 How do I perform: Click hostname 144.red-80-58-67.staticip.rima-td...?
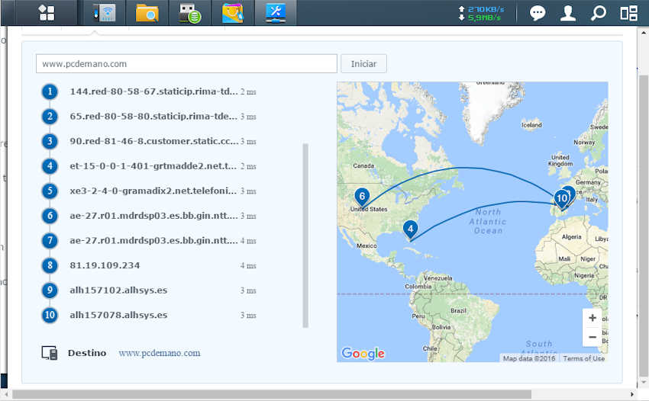pos(153,91)
